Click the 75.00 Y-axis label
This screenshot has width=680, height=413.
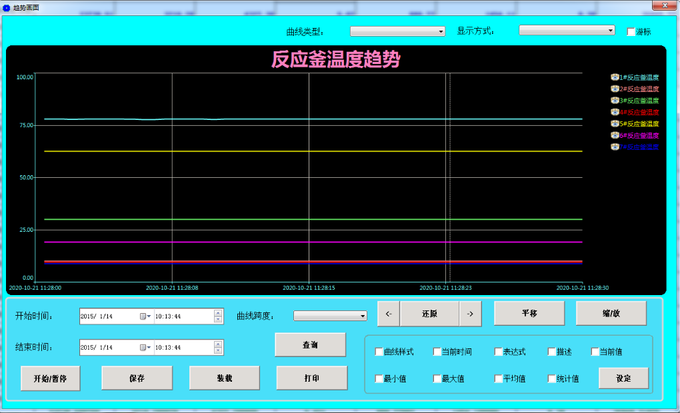coord(26,125)
